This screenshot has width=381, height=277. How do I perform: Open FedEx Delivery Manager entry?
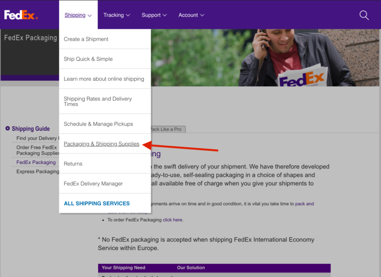pyautogui.click(x=93, y=183)
